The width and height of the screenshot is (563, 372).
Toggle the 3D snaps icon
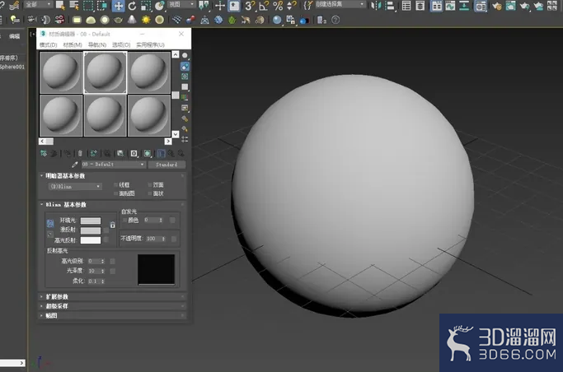(249, 6)
